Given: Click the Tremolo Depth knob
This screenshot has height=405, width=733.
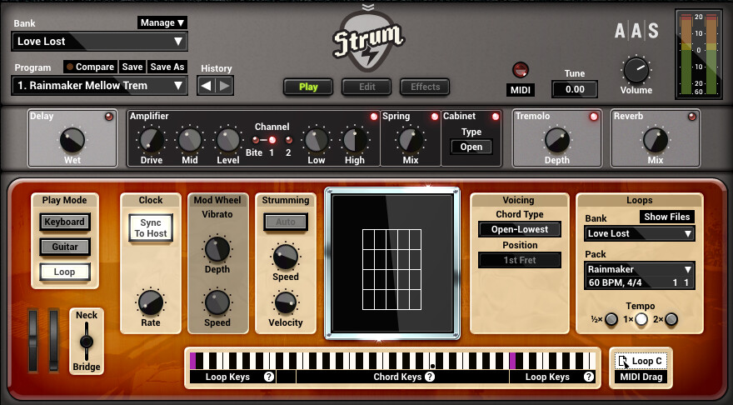Looking at the screenshot, I should tap(557, 139).
